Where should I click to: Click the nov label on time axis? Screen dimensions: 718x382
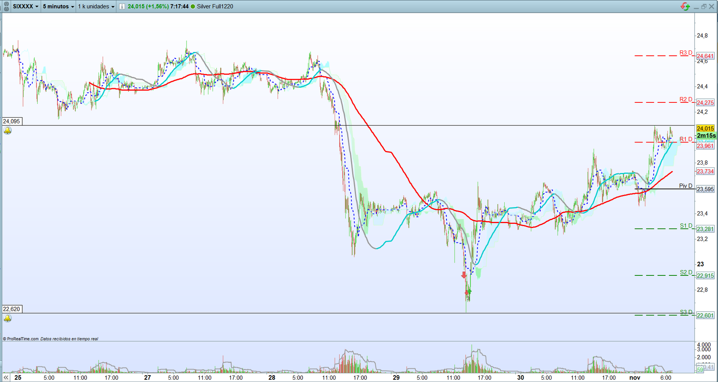pos(635,377)
